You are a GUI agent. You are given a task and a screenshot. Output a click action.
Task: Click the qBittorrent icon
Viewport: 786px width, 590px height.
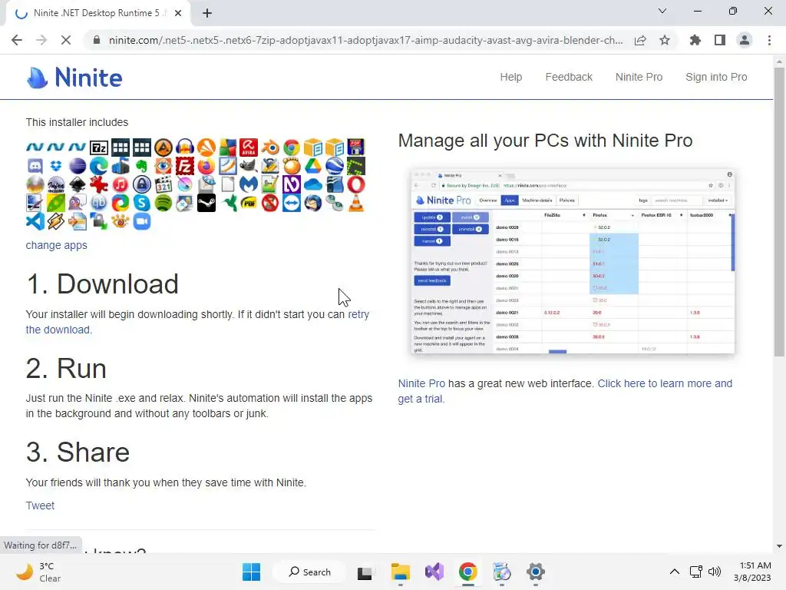pos(99,203)
